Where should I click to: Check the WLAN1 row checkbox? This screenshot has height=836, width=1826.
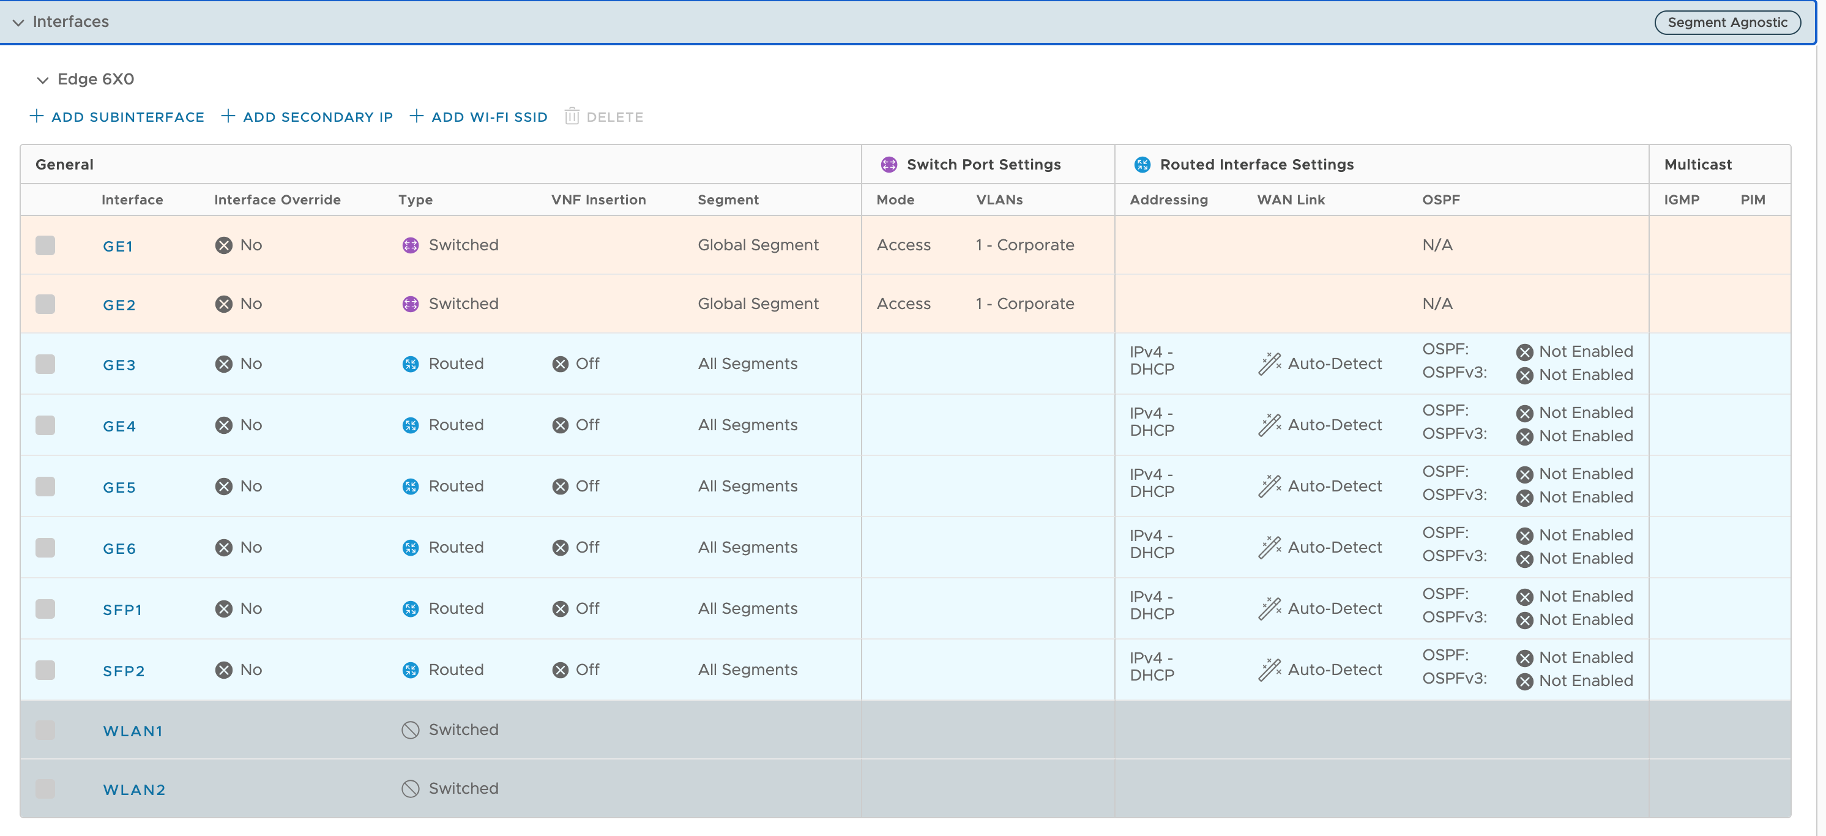click(x=45, y=730)
